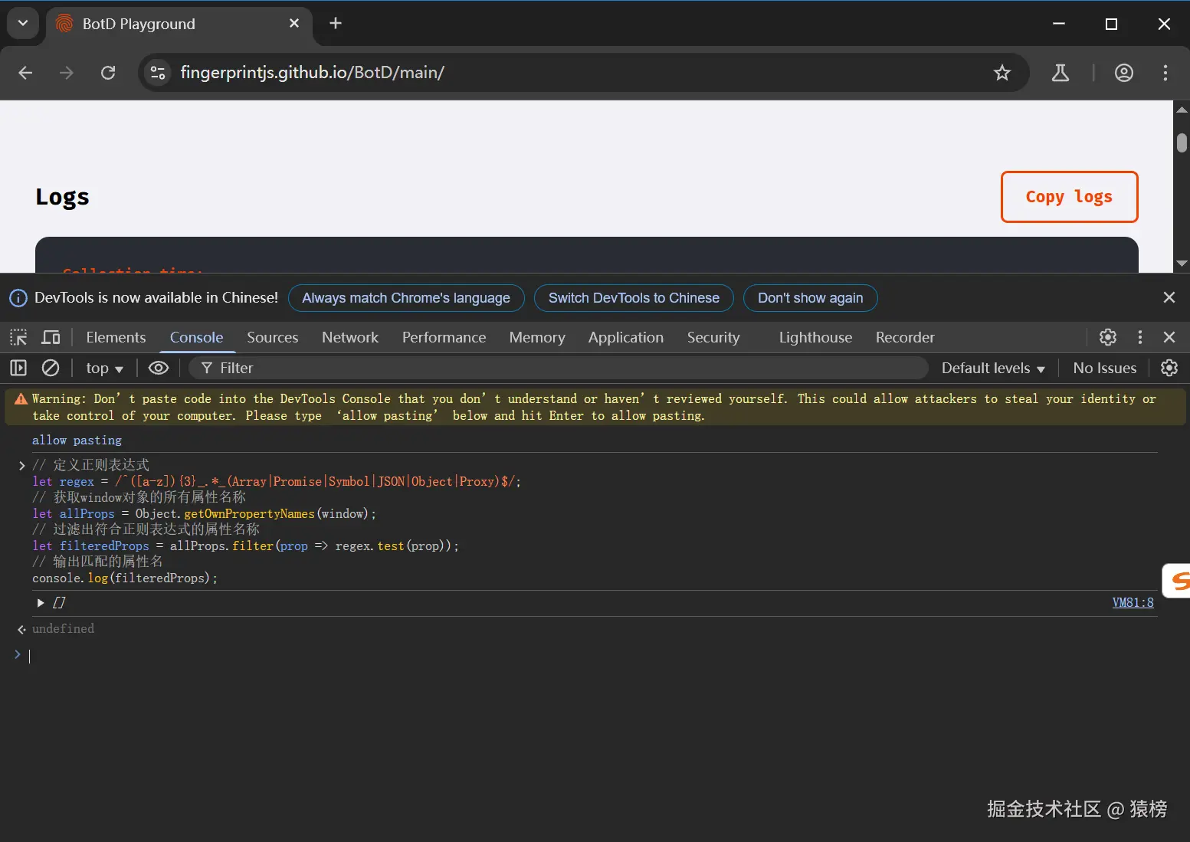
Task: Click the warning triangle icon
Action: [x=21, y=399]
